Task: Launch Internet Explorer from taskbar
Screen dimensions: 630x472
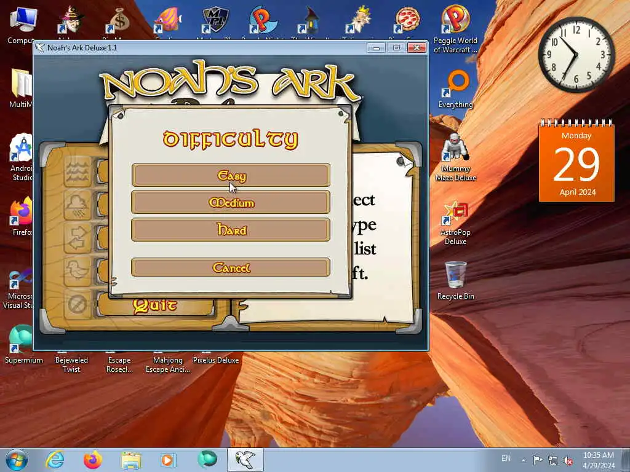Action: pyautogui.click(x=55, y=460)
